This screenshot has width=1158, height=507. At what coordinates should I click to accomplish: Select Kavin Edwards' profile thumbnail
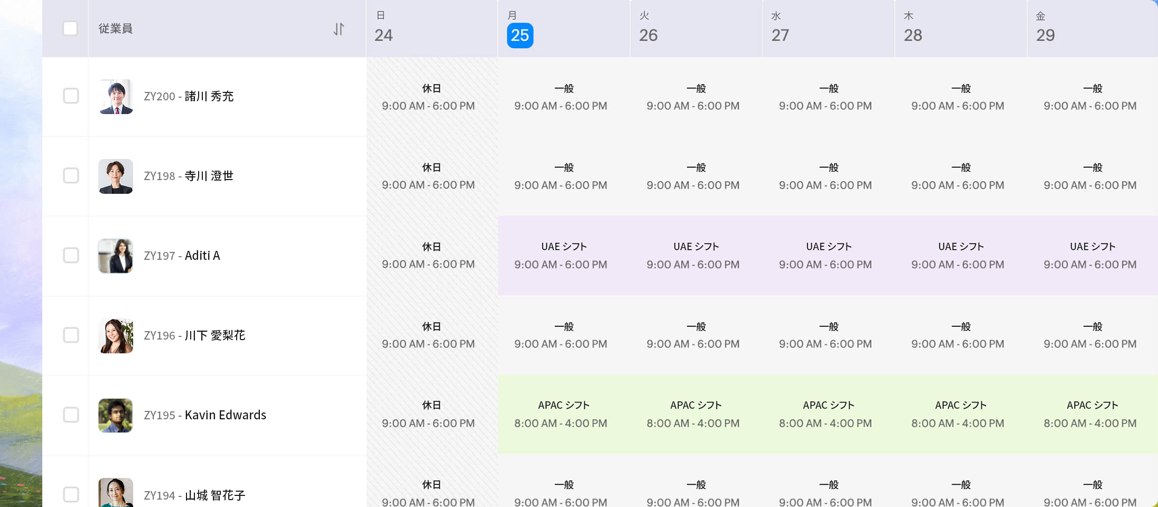[116, 416]
